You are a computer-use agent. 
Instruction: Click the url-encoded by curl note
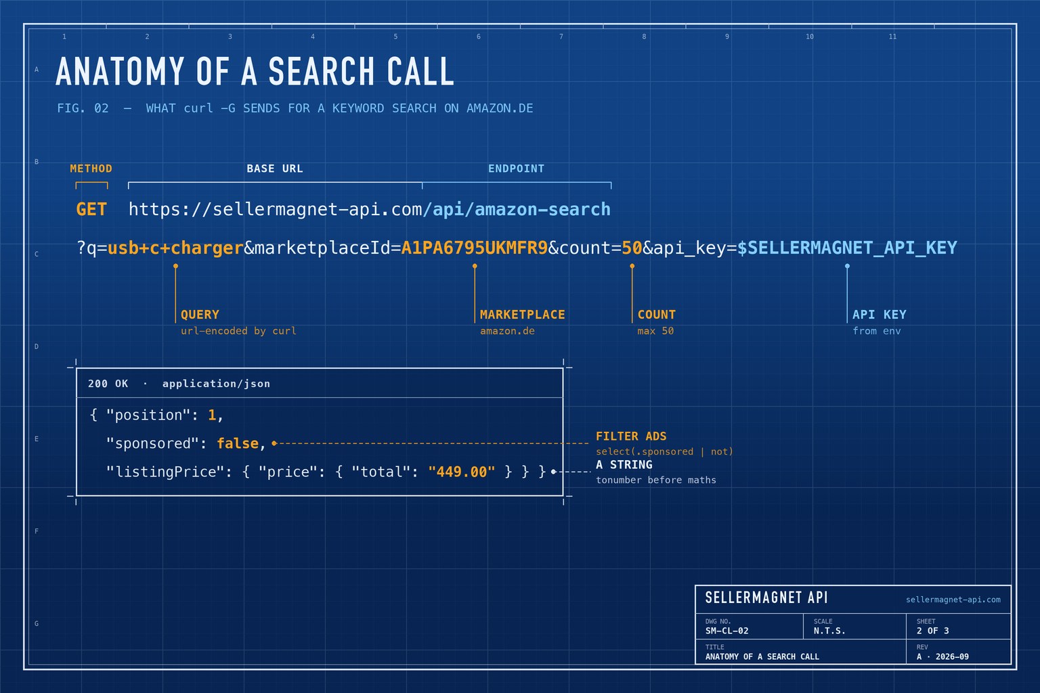click(238, 331)
